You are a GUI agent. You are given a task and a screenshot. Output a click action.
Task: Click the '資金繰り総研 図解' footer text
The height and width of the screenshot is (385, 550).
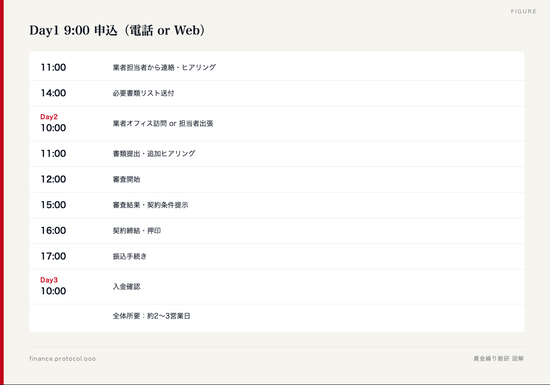click(x=499, y=358)
